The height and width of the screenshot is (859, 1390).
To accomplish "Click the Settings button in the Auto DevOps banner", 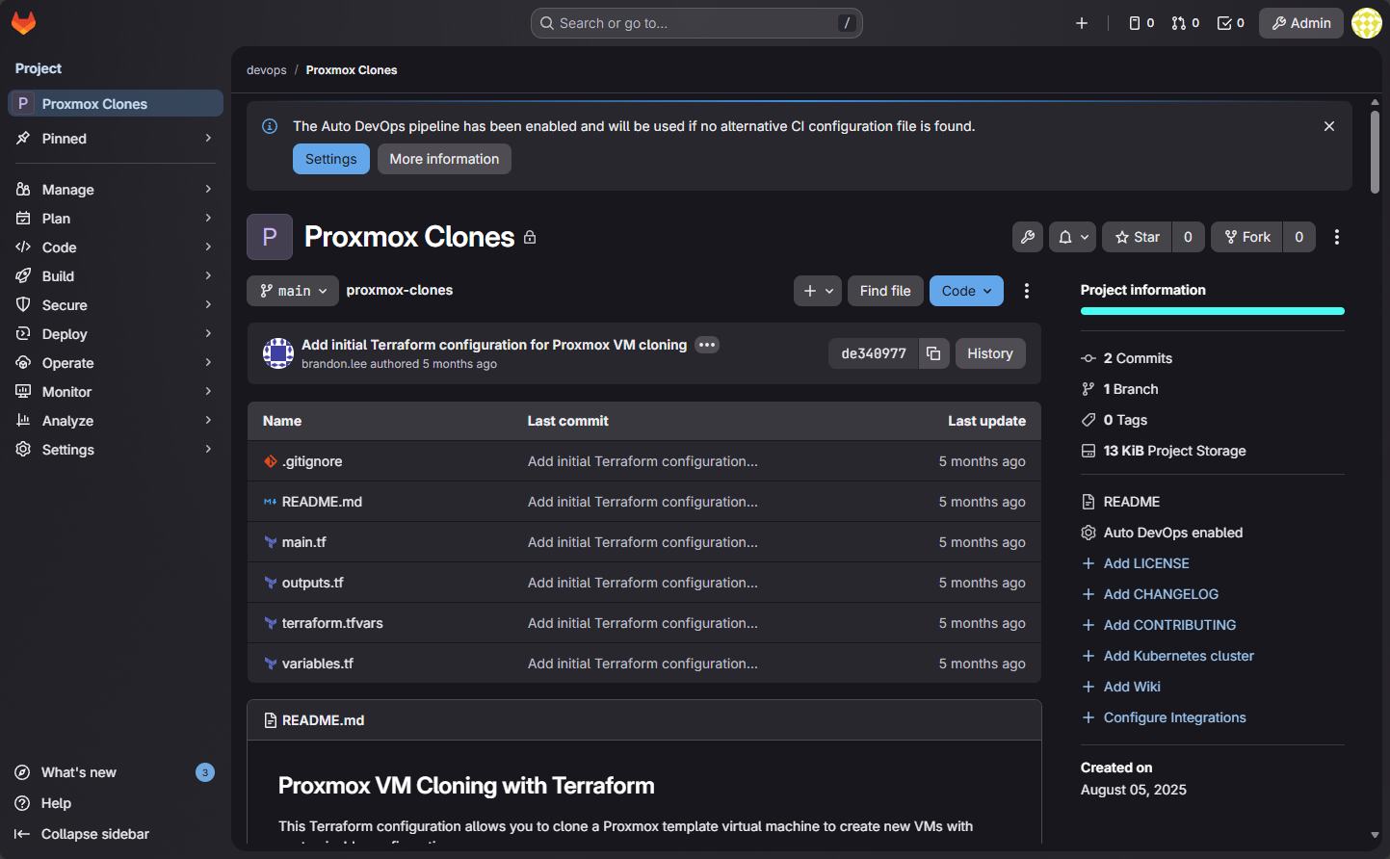I will coord(331,159).
